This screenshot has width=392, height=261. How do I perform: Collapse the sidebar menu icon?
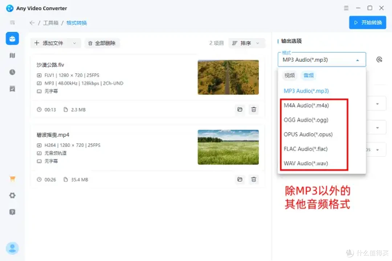tap(12, 23)
